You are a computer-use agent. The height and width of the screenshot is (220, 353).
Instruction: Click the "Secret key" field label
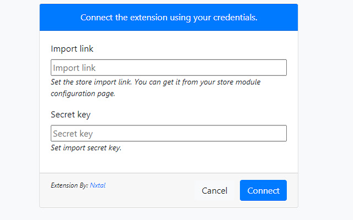(71, 115)
